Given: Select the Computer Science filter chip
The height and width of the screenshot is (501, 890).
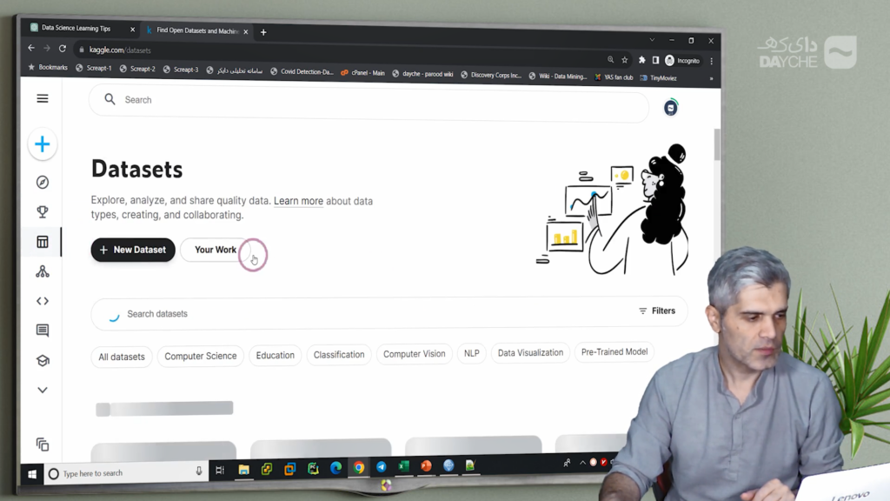Looking at the screenshot, I should (x=200, y=356).
